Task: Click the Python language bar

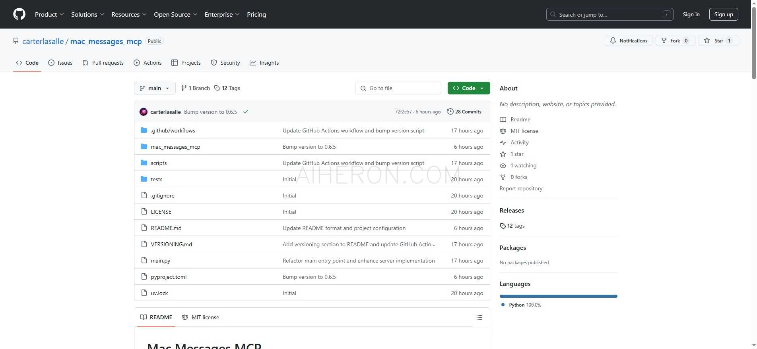Action: [558, 296]
